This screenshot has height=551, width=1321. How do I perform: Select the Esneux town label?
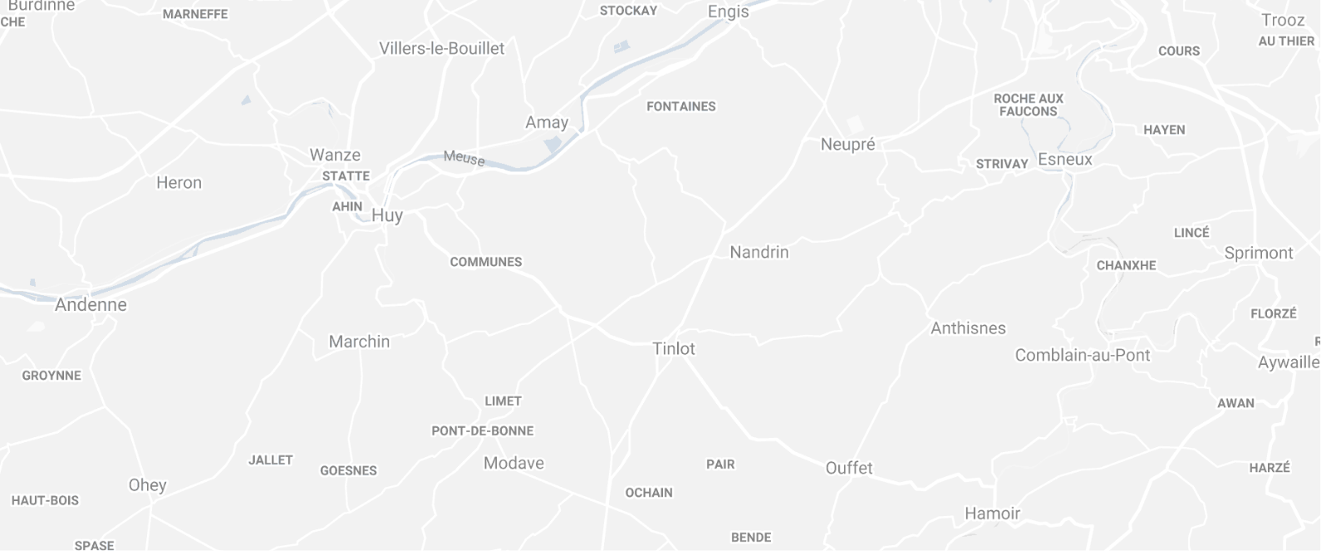(x=1065, y=160)
